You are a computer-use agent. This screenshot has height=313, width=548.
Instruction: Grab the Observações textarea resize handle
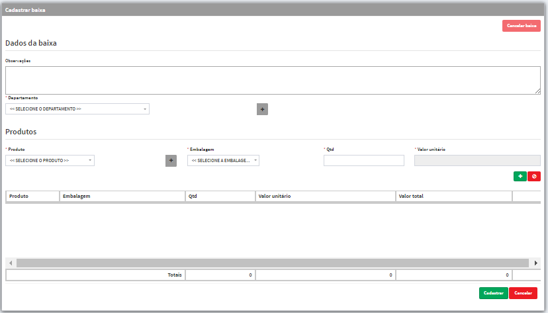[537, 91]
